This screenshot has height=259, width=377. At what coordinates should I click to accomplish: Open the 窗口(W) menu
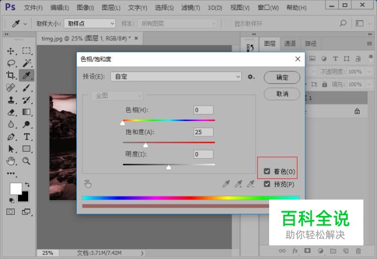tap(268, 8)
